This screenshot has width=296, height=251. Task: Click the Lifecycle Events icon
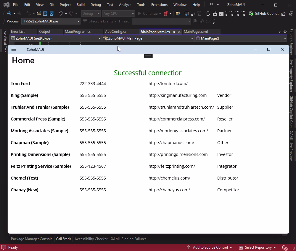coord(85,21)
